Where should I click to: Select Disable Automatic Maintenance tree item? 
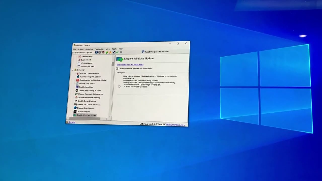pyautogui.click(x=91, y=94)
